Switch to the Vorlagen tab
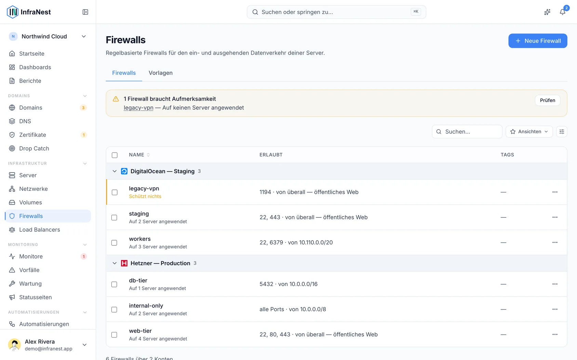Image resolution: width=577 pixels, height=360 pixels. (x=161, y=73)
